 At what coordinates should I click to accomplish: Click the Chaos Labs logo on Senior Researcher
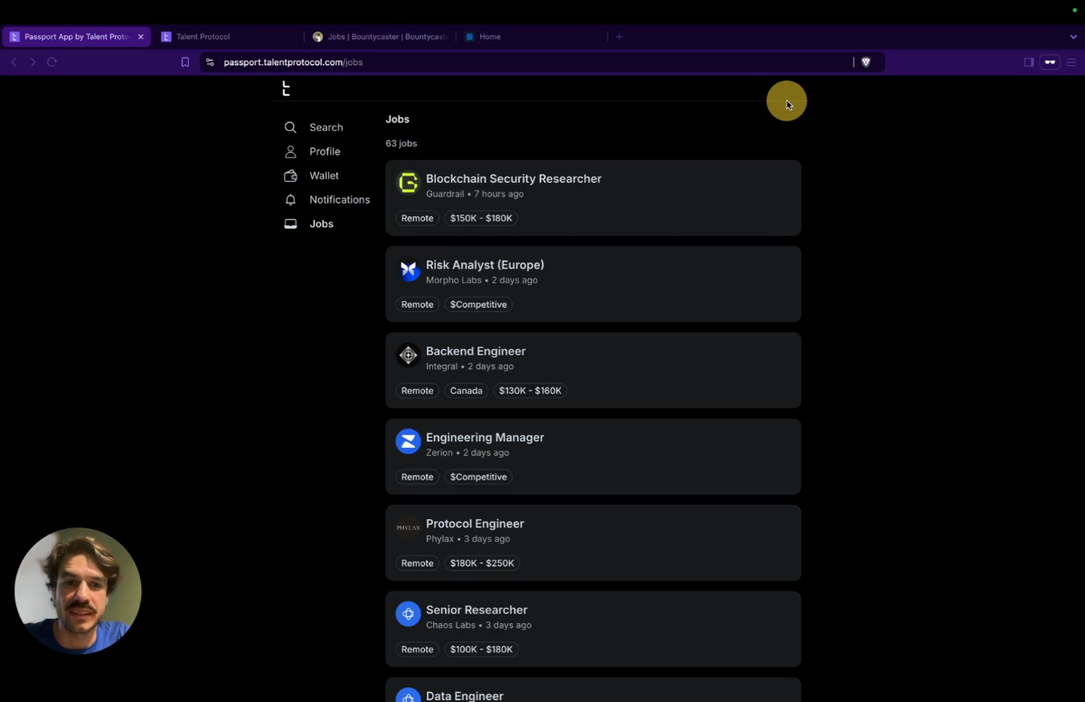[x=409, y=613]
